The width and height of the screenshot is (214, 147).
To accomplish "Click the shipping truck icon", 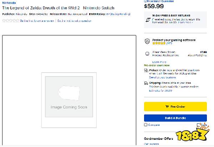I will [x=146, y=83].
